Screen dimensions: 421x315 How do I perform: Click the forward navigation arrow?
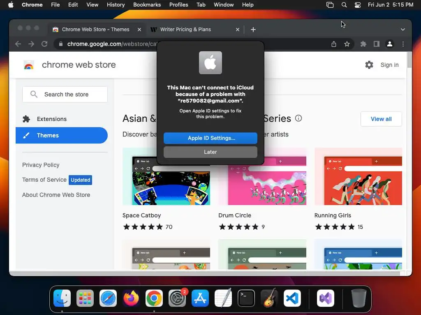tap(31, 44)
